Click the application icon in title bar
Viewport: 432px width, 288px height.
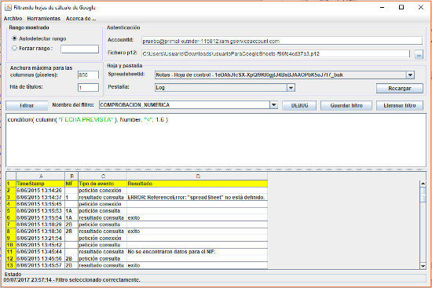pyautogui.click(x=9, y=7)
